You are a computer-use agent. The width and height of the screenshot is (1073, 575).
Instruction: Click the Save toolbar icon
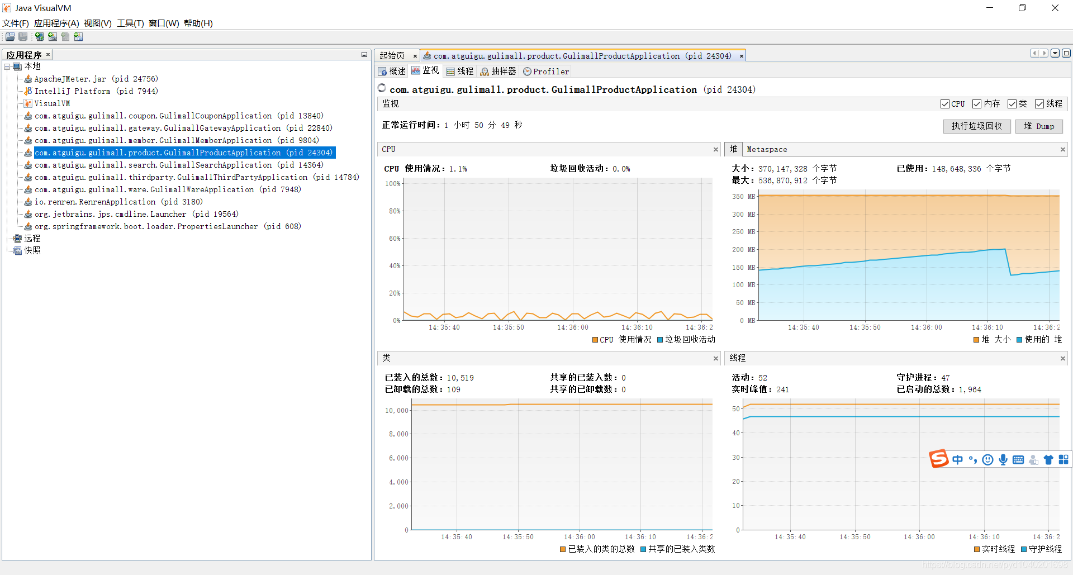pyautogui.click(x=23, y=37)
